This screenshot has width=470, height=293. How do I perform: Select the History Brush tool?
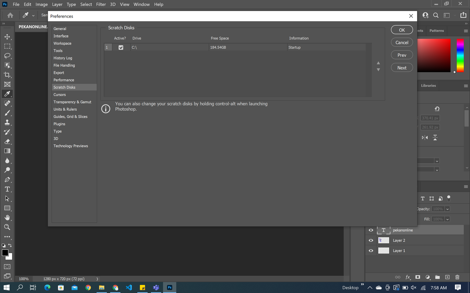7,132
